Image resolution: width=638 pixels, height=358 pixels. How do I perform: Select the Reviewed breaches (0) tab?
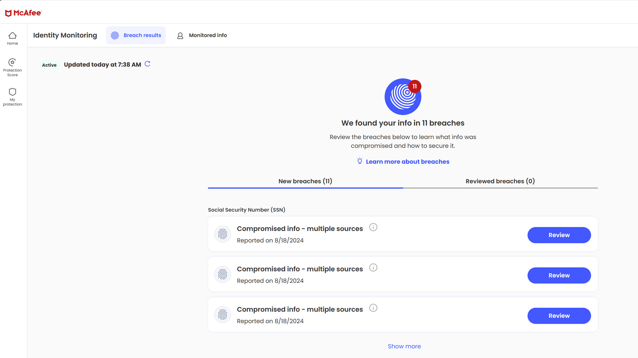coord(500,181)
